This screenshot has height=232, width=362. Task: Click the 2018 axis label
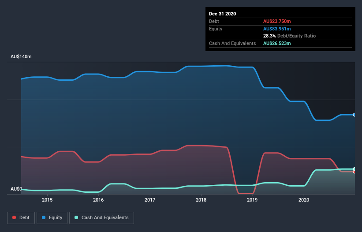201,200
